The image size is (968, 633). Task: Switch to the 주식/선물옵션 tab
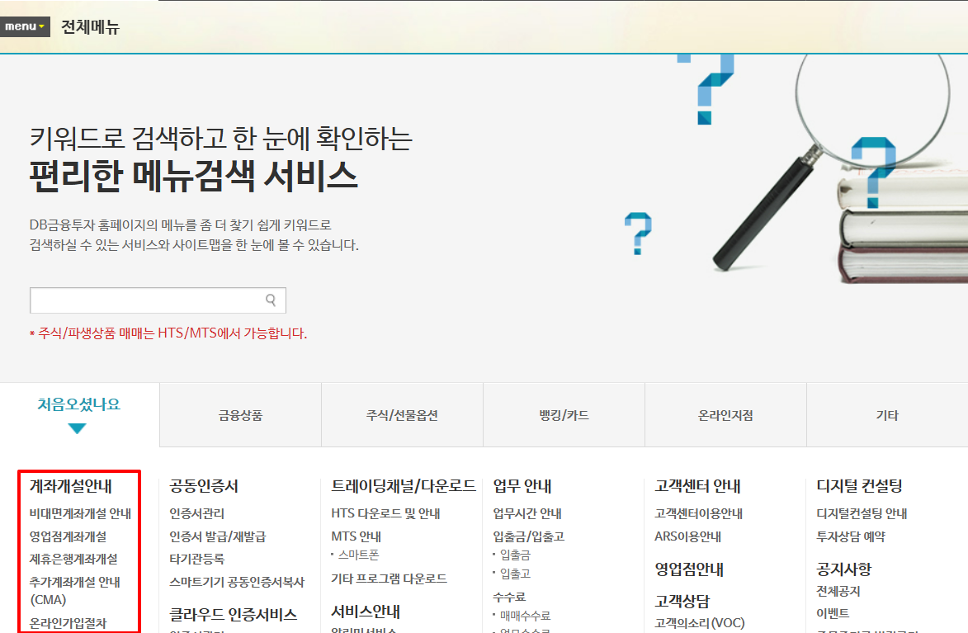(401, 414)
